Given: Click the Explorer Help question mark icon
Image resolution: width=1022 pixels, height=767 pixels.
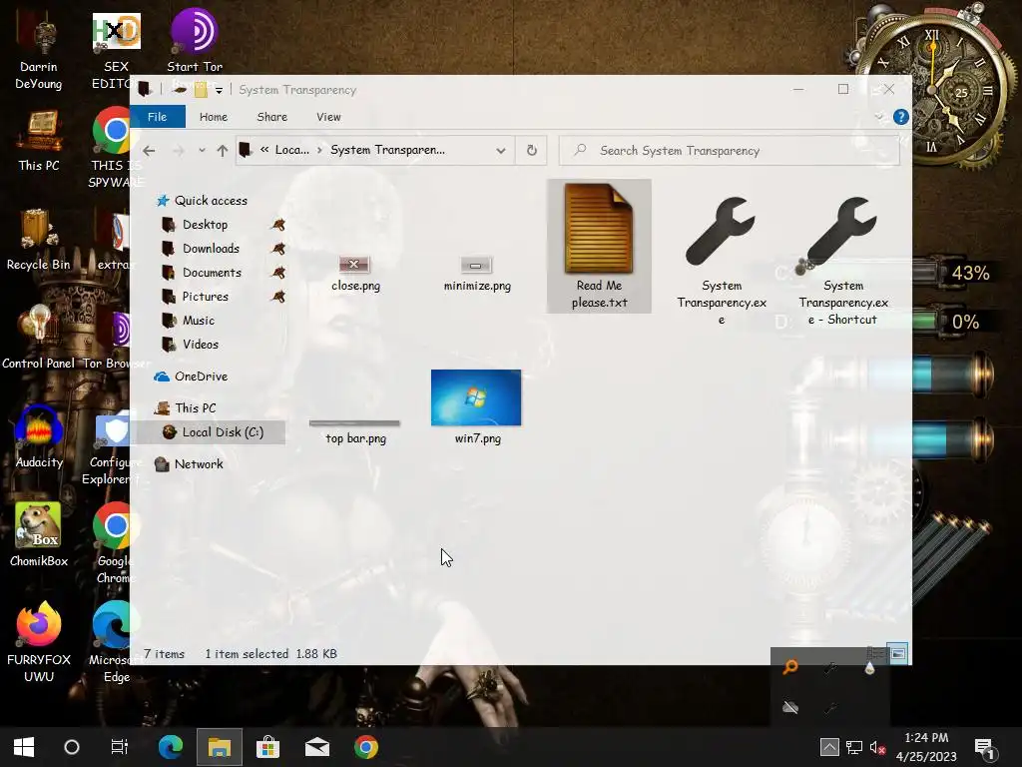Looking at the screenshot, I should (x=901, y=117).
